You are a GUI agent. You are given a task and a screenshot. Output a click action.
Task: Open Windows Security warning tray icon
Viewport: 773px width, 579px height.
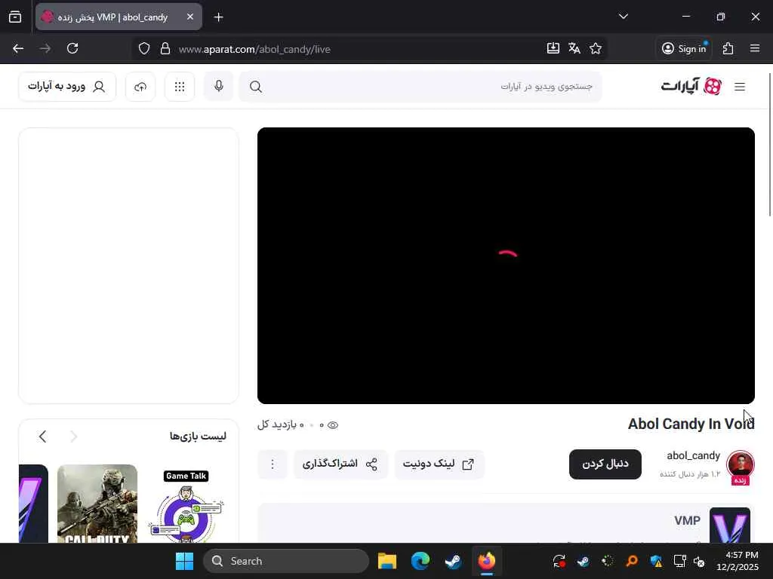coord(656,561)
